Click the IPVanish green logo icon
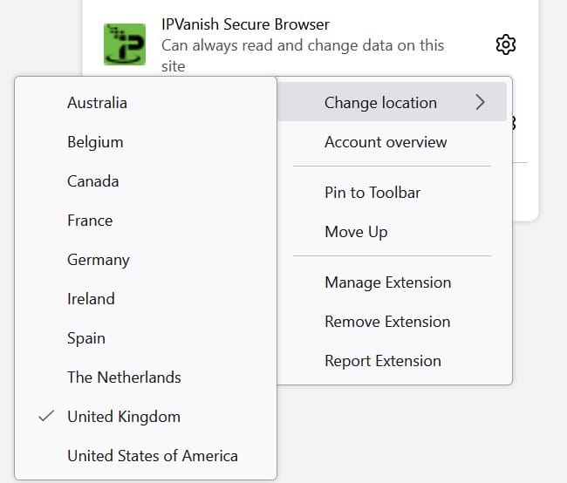 click(x=125, y=44)
